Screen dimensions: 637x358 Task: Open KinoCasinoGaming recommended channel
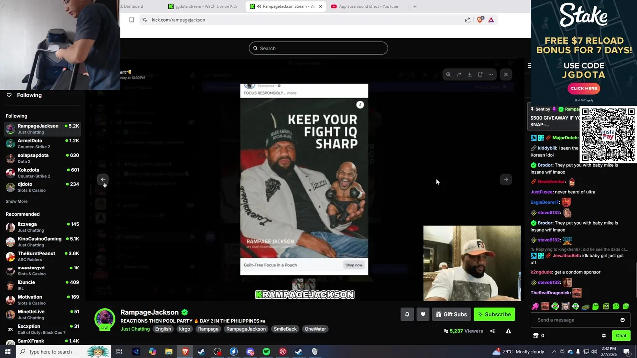pyautogui.click(x=42, y=242)
